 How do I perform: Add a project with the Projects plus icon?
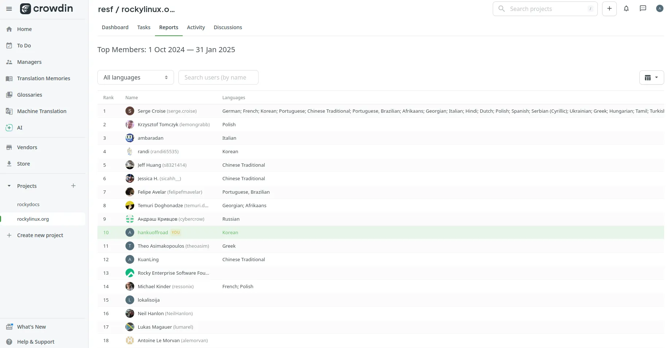73,186
